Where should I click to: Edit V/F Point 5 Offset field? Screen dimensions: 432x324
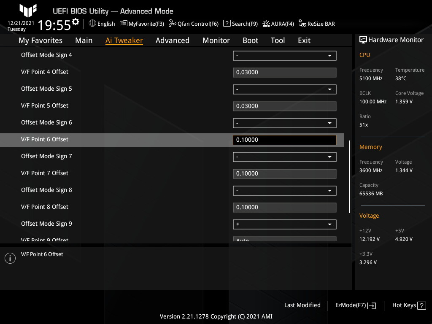click(x=285, y=106)
